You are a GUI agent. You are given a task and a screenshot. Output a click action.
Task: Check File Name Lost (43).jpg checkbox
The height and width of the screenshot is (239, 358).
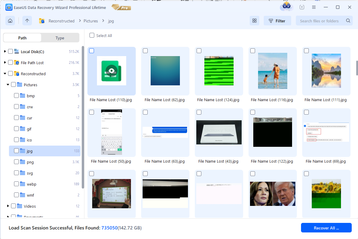[x=199, y=112]
